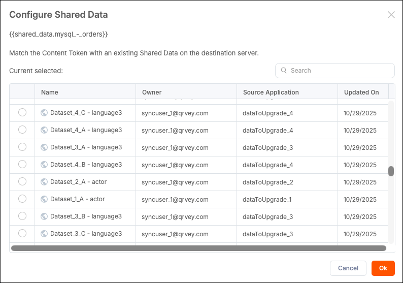Select radio button for Dataset_3_B - language3

22,216
